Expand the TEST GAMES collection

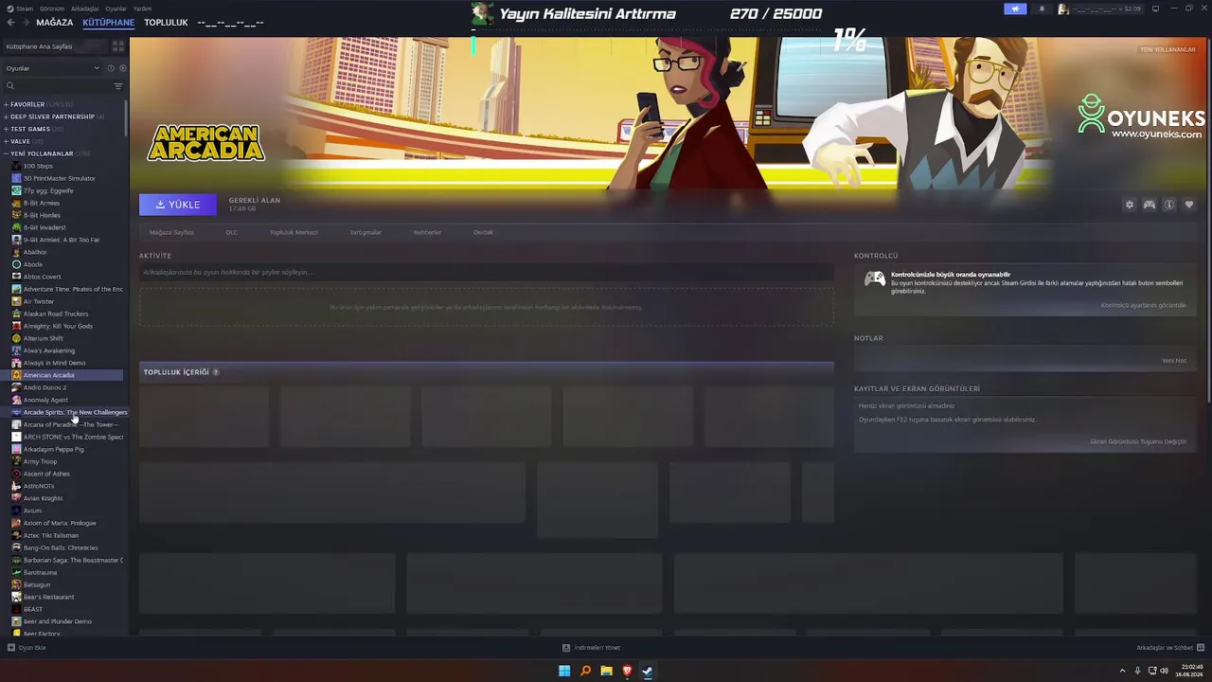(x=6, y=129)
